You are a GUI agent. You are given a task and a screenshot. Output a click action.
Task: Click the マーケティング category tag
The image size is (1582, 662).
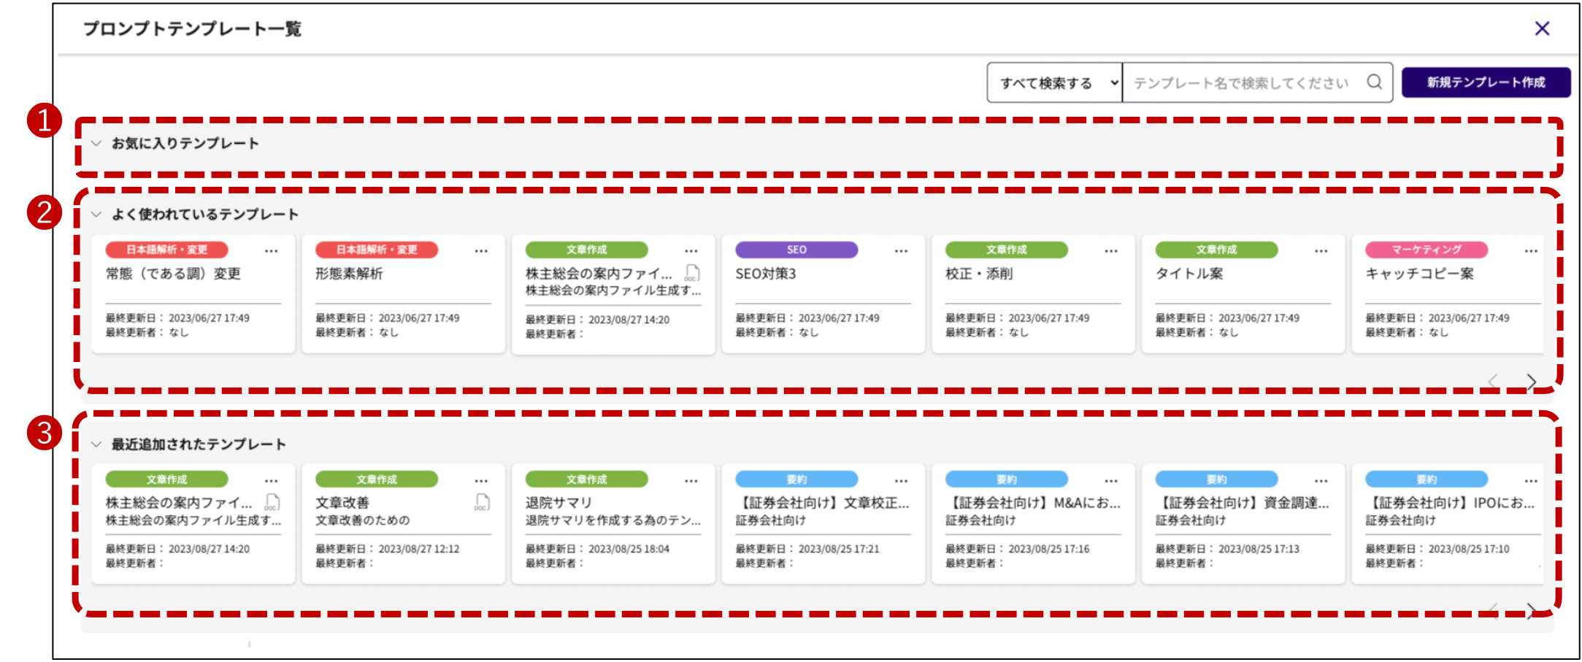(1426, 250)
